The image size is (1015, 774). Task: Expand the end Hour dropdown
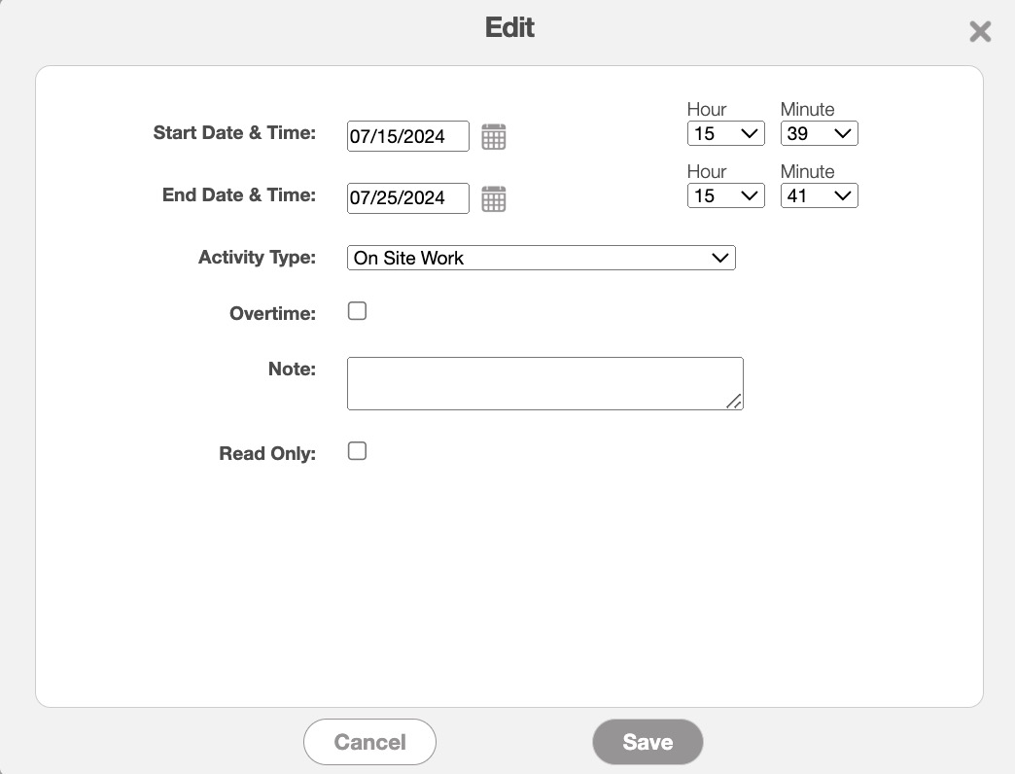(725, 196)
